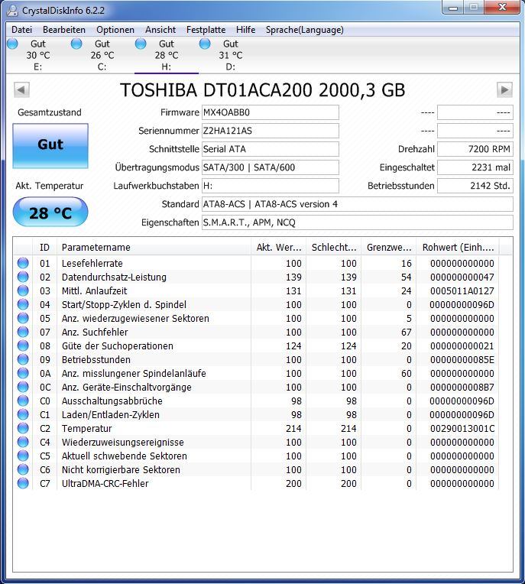The image size is (525, 584).
Task: Click status orb of misslungener Spindelanläufe row
Action: [23, 373]
